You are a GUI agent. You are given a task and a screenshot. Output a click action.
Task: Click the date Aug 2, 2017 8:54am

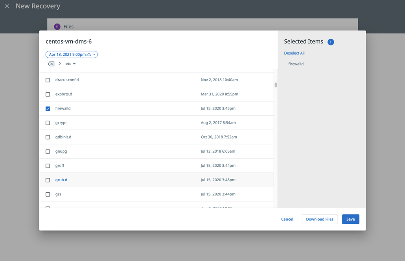pos(218,123)
